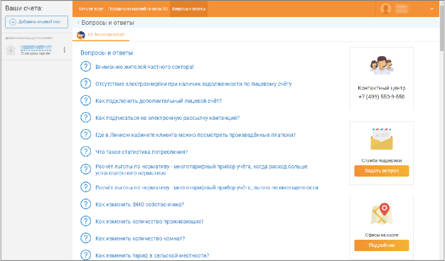Screen dimensions: 445x261
Task: Click question icon beside 'Как изменить тариф в сельской местности?'
Action: pyautogui.click(x=86, y=255)
